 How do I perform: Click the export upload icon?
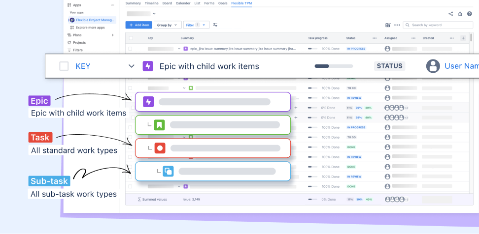[460, 14]
